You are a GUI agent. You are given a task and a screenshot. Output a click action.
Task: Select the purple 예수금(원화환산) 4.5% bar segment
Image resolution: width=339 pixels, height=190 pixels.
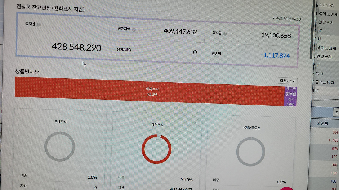point(291,97)
